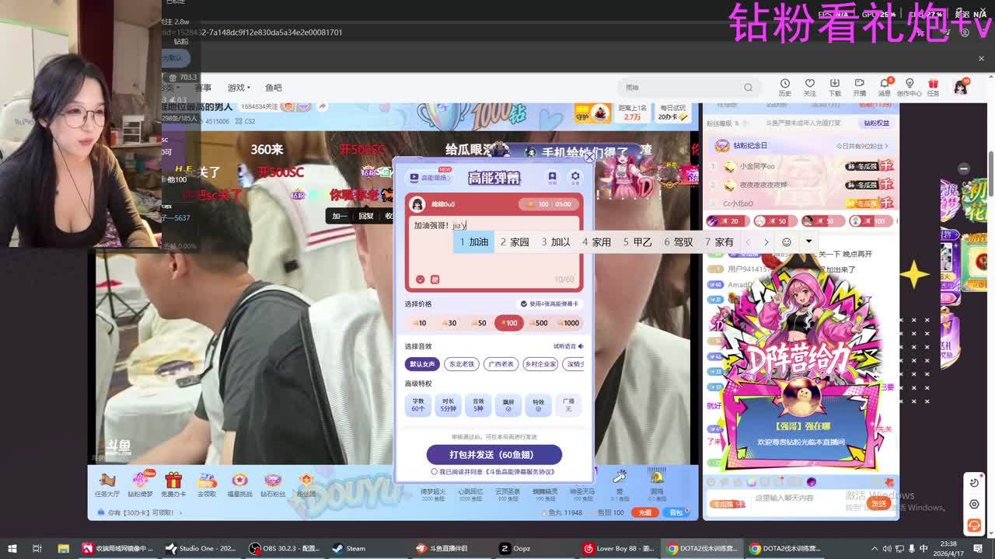
Task: Expand 今日共有9位粉丝 chevron
Action: pos(886,146)
